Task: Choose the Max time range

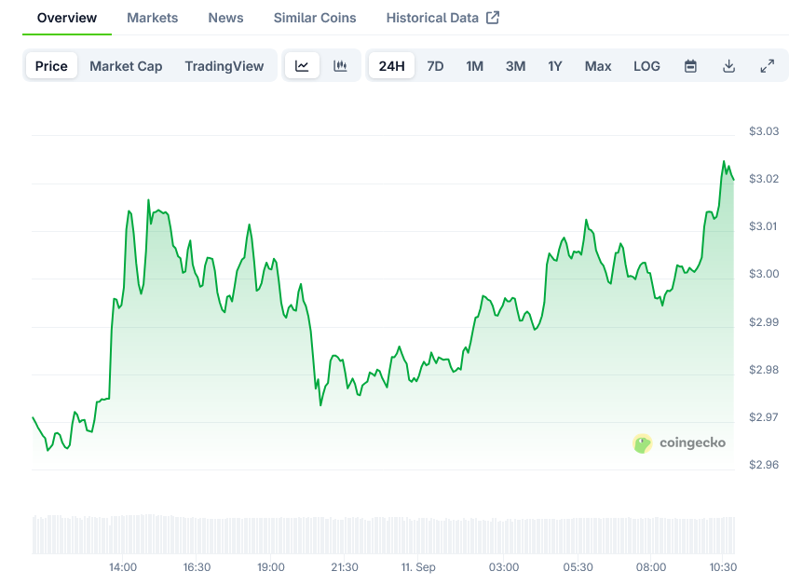Action: click(598, 66)
